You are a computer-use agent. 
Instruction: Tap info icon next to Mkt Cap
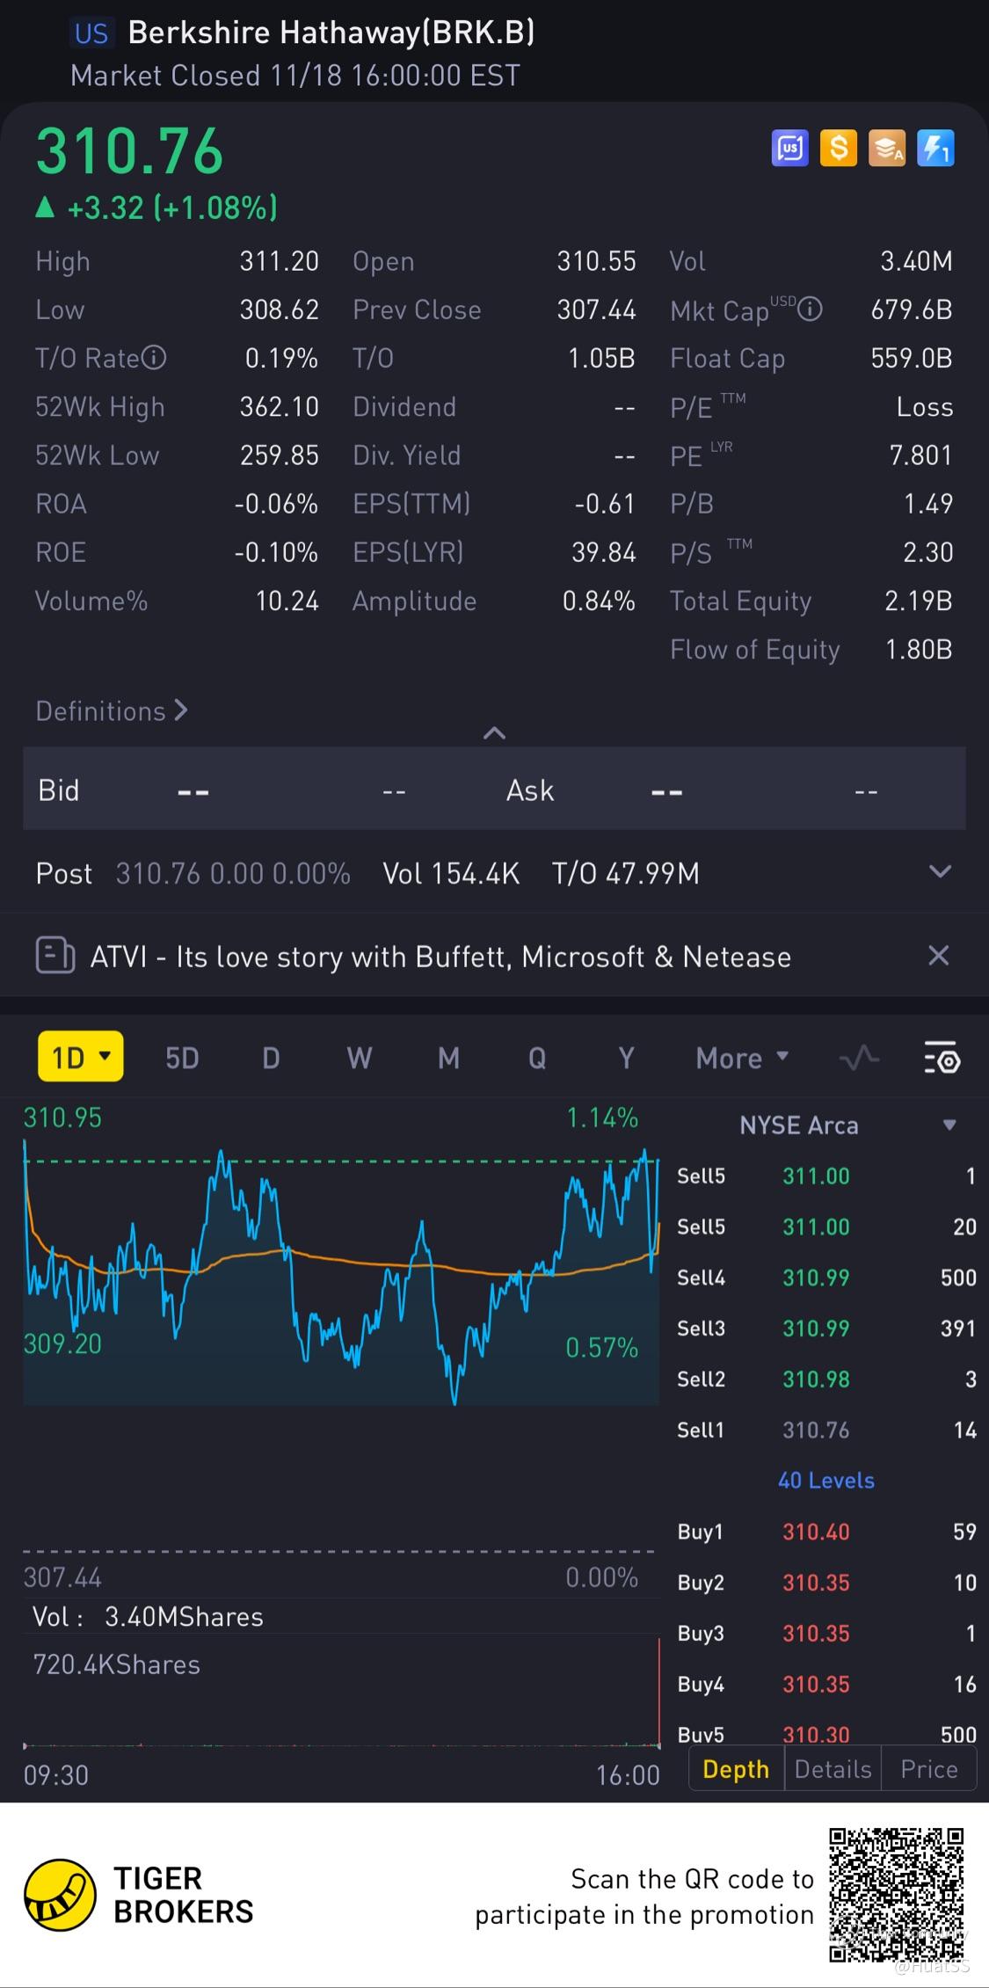coord(810,309)
